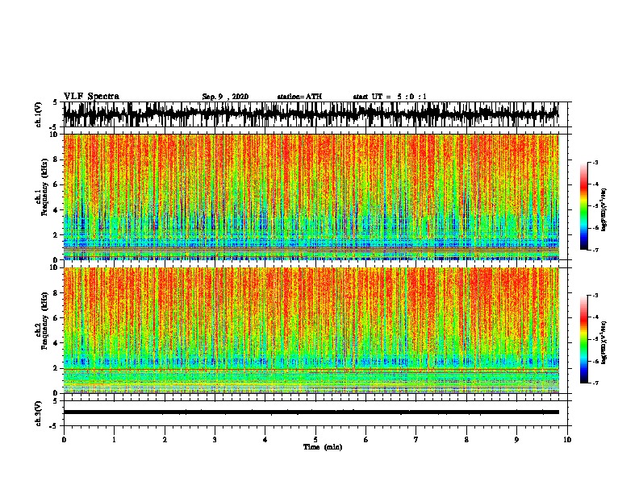Click the ch.2 spectrogram plot
The image size is (639, 493).
coord(311,330)
